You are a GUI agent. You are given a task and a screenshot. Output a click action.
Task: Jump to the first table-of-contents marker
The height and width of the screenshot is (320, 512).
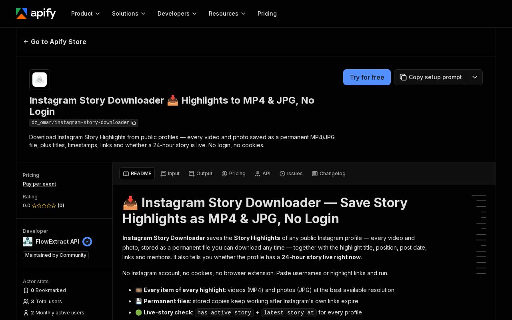click(479, 195)
